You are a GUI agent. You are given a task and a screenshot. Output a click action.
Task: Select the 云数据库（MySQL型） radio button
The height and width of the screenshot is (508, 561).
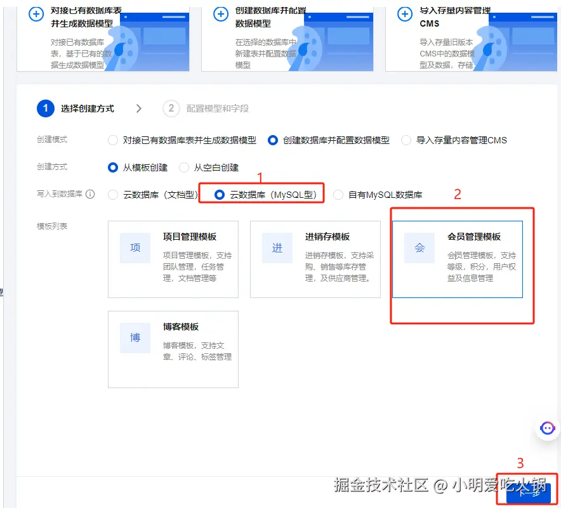[218, 194]
